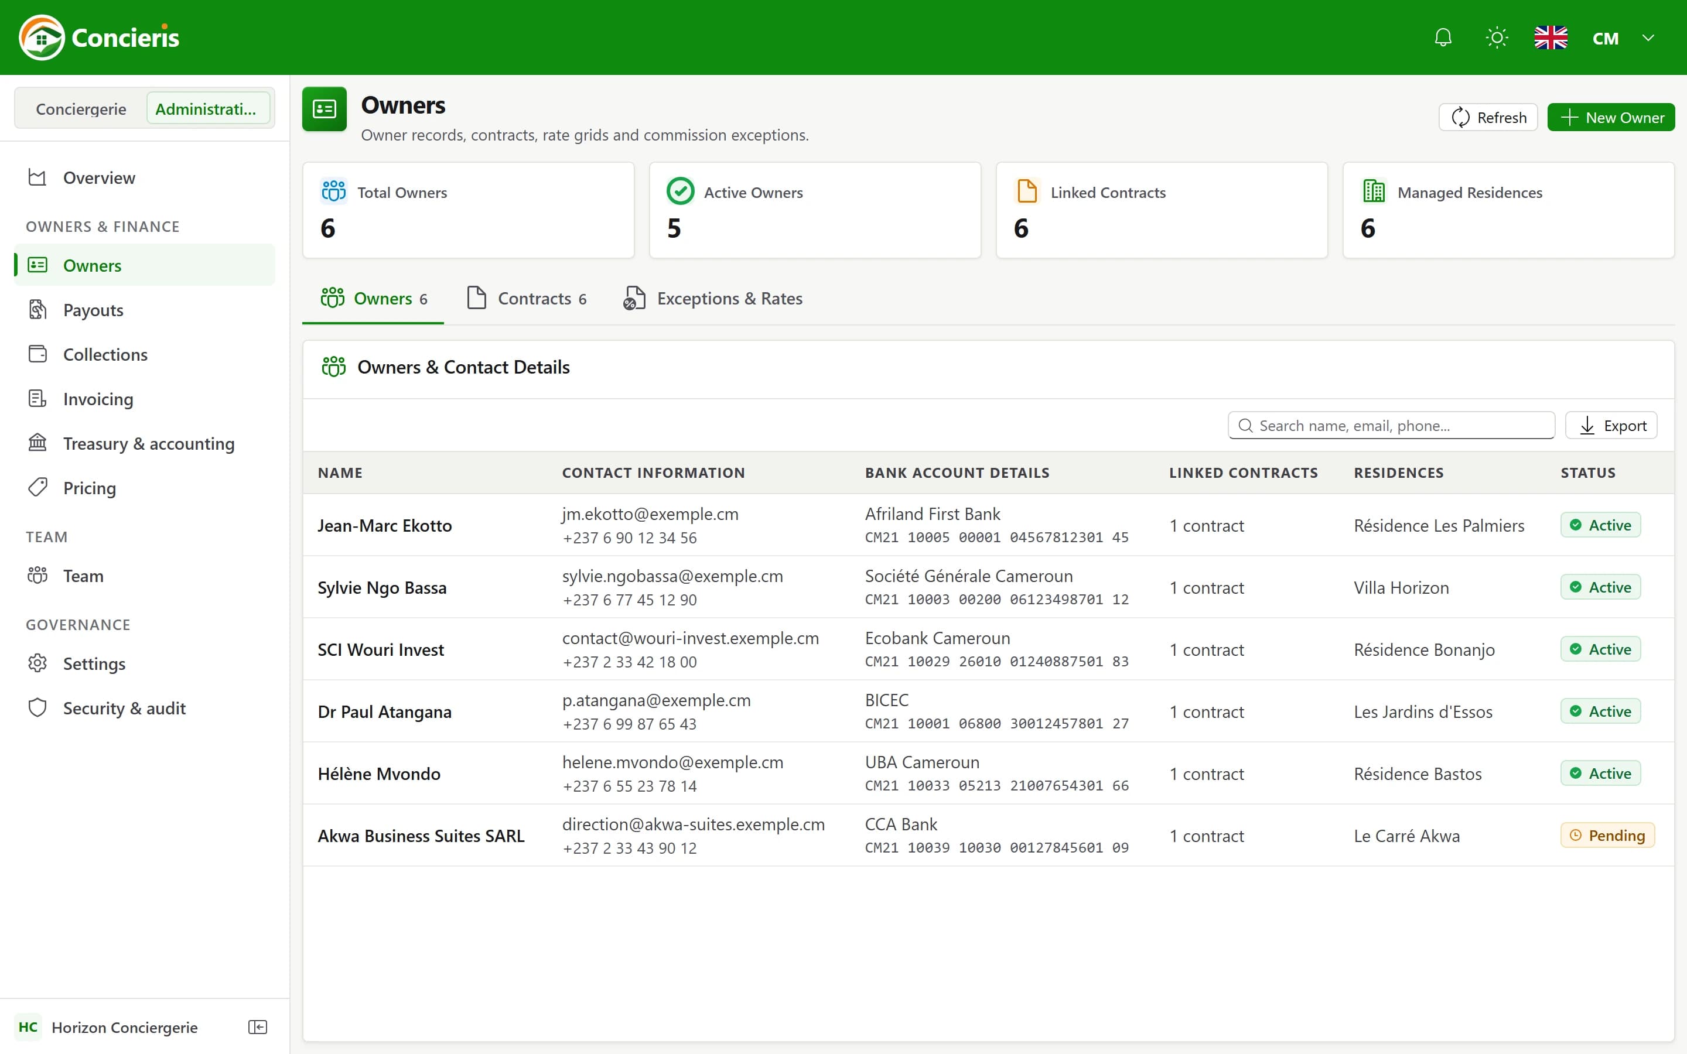Image resolution: width=1687 pixels, height=1054 pixels.
Task: Expand the CM user menu chevron
Action: [1648, 37]
